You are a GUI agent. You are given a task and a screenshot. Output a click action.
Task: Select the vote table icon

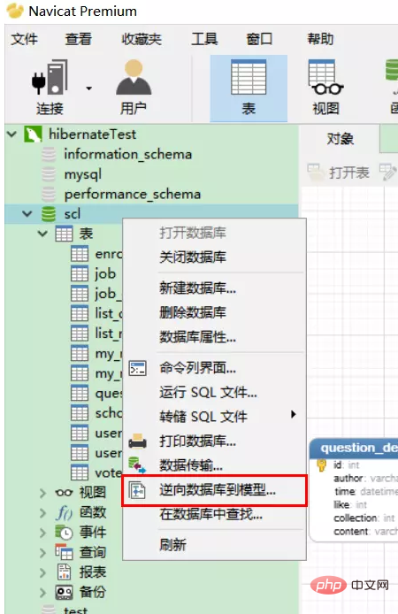point(80,472)
